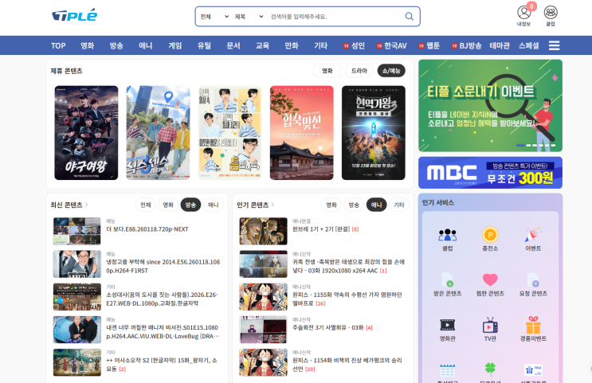The image size is (592, 383).
Task: Open 방송 in navigation bar
Action: 116,45
